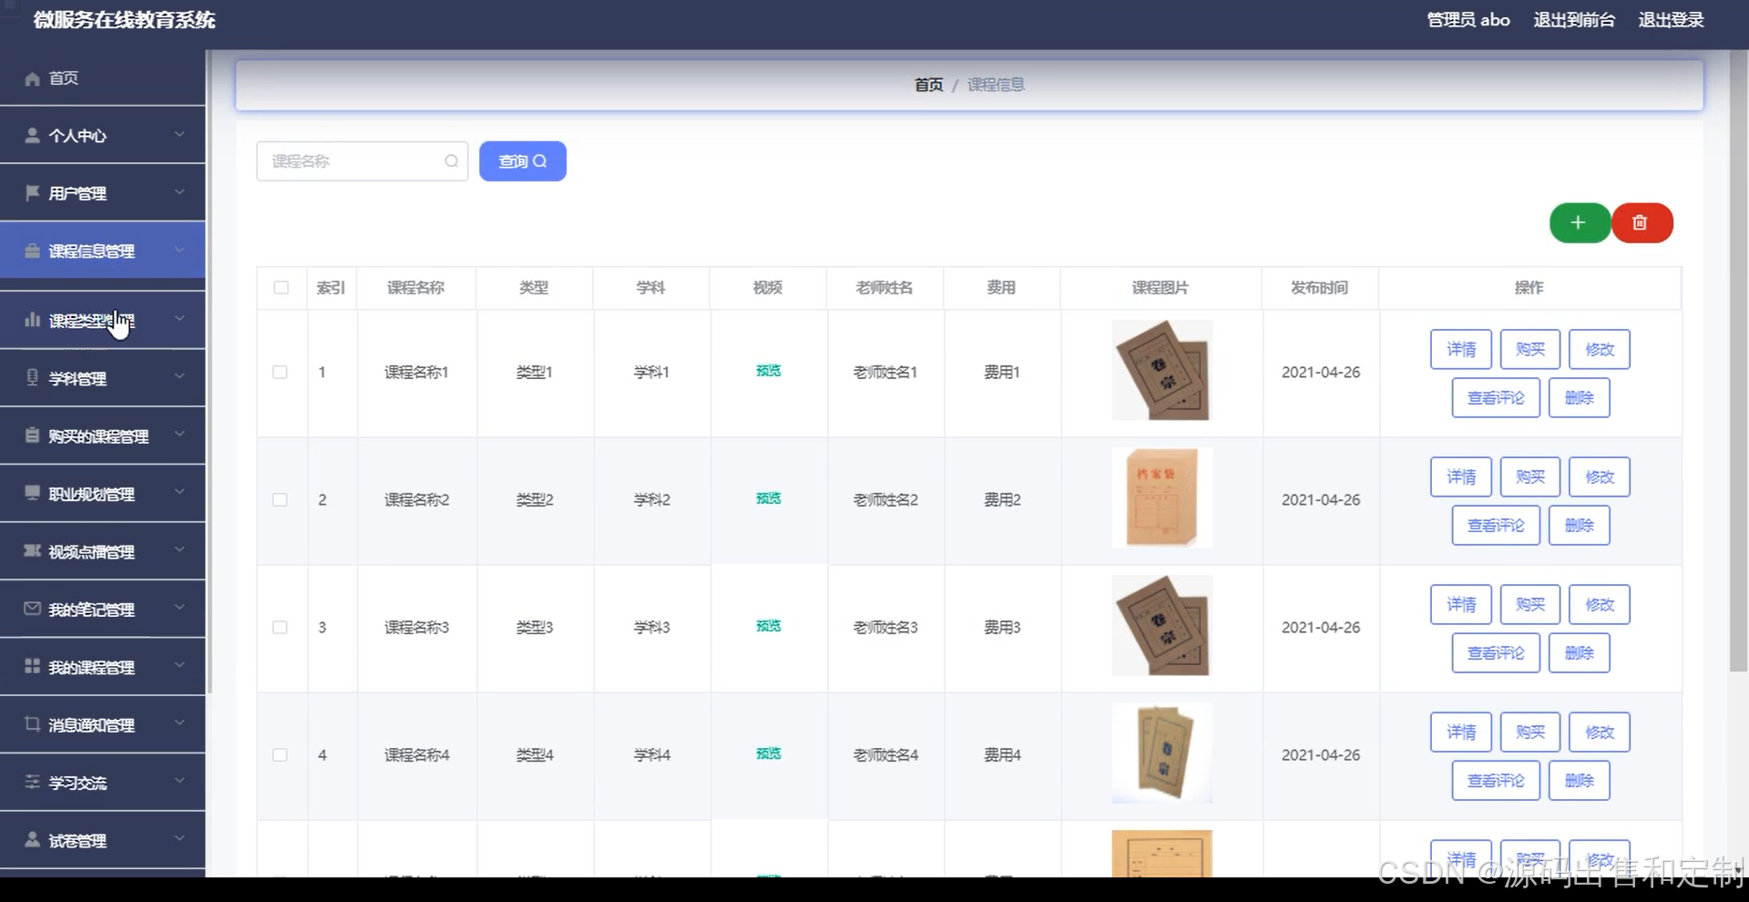The width and height of the screenshot is (1749, 902).
Task: Expand the 职业规划管理 chevron
Action: 179,492
